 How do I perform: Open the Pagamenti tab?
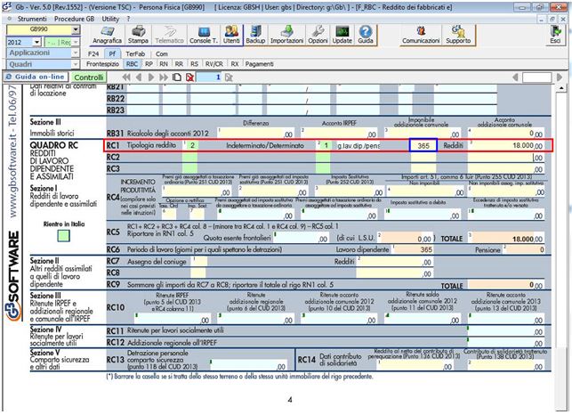(260, 64)
